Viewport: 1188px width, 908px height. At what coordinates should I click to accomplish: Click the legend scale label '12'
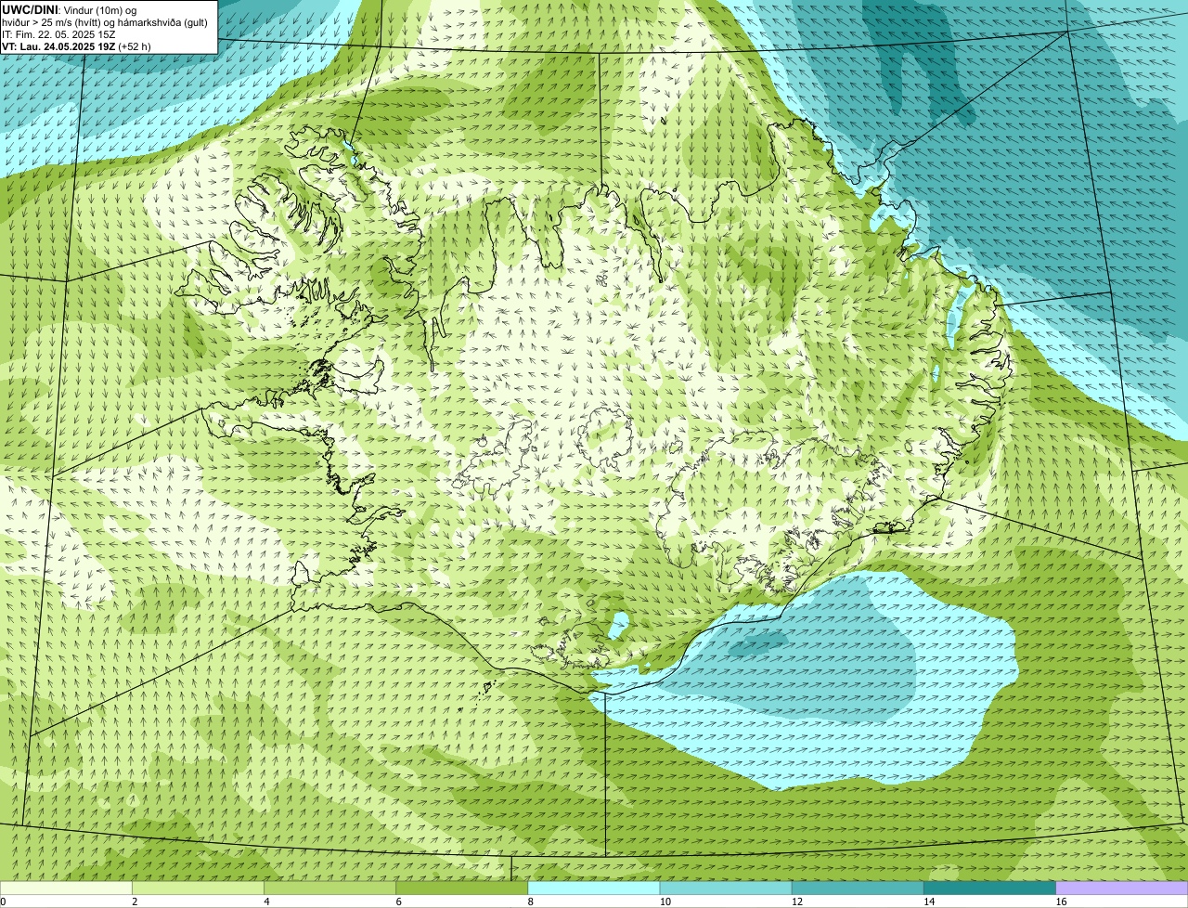[796, 902]
